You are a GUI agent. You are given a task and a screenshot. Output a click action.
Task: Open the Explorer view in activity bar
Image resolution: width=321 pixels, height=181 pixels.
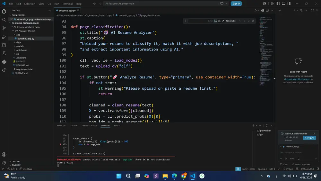(x=4, y=12)
